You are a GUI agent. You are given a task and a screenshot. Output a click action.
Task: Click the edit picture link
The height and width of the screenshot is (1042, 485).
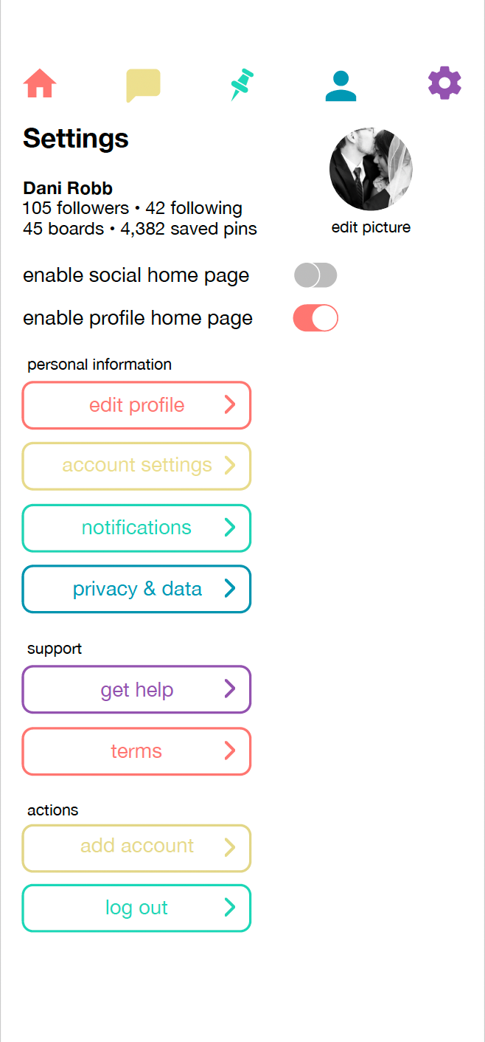(371, 227)
